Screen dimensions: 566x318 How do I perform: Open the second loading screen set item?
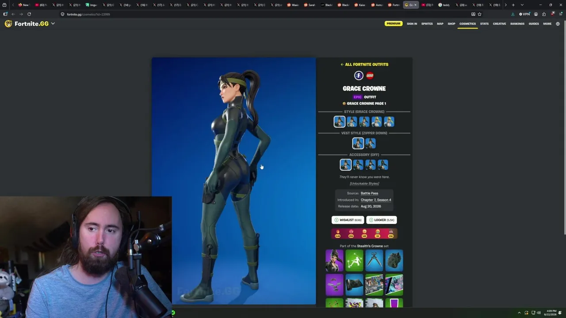click(394, 285)
